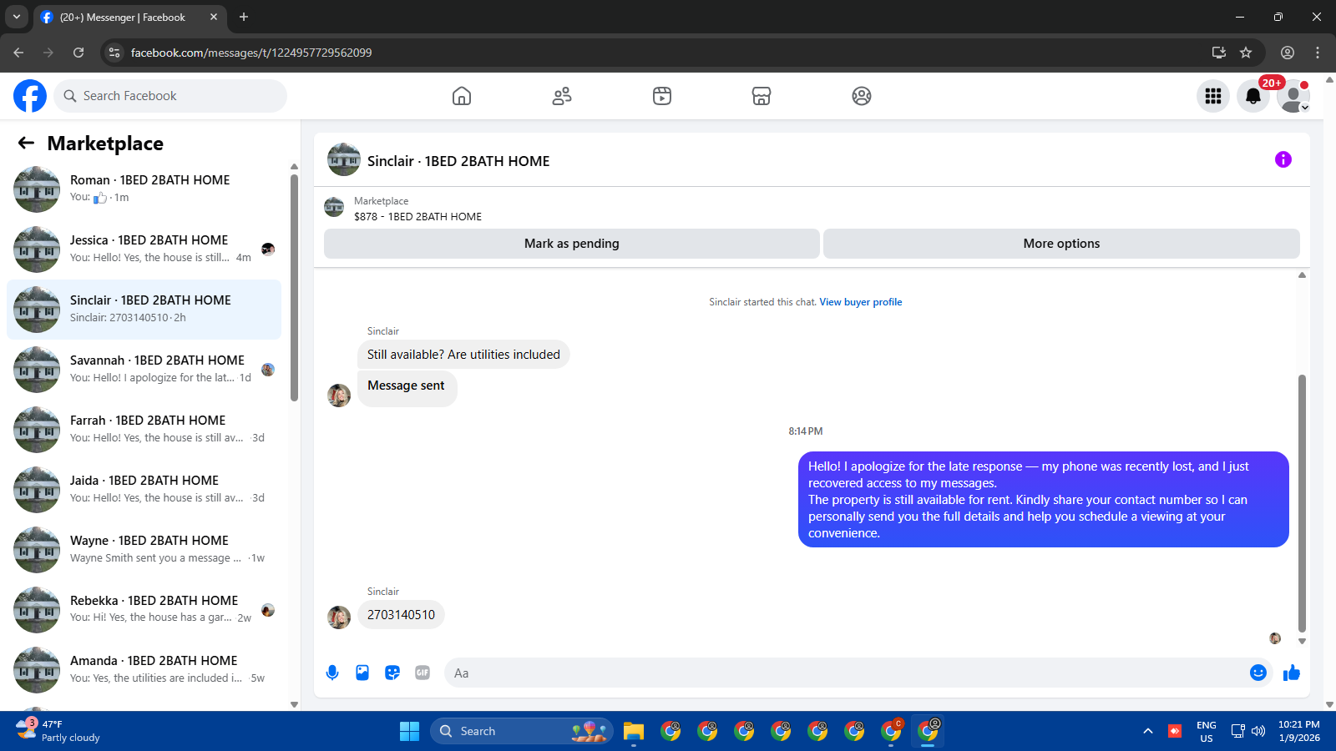
Task: Open Rebekka's 1BED 2BATH HOME chat
Action: pyautogui.click(x=144, y=610)
